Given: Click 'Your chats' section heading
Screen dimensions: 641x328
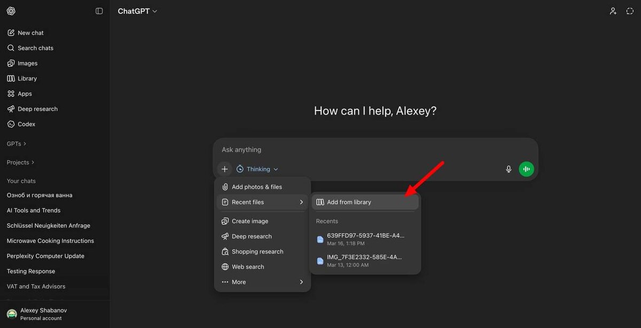Looking at the screenshot, I should pyautogui.click(x=21, y=181).
